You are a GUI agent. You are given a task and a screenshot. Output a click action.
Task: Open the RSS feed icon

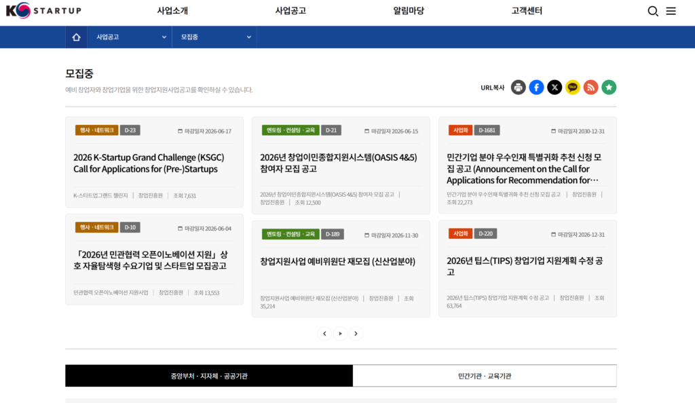click(591, 88)
